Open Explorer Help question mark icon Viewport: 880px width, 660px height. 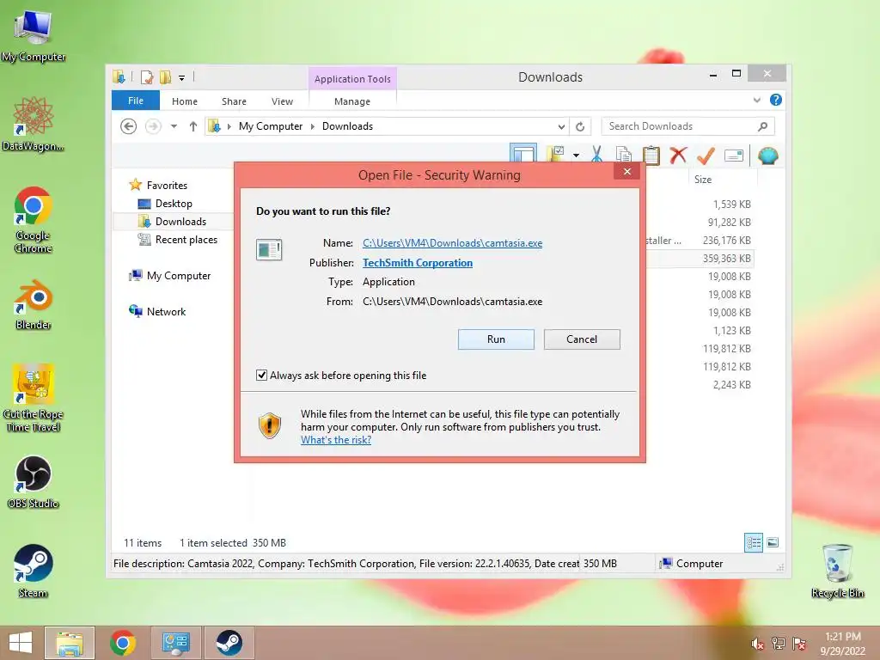(x=776, y=100)
